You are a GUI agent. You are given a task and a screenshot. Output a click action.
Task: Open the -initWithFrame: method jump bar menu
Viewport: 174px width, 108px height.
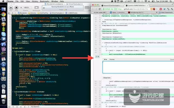coord(71,13)
